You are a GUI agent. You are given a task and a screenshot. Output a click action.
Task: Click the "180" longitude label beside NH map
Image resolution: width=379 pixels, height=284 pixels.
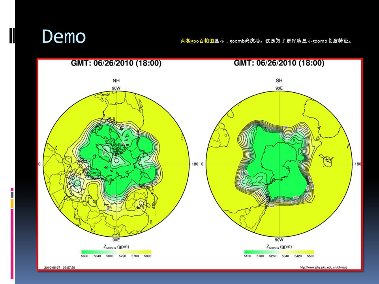click(x=195, y=164)
